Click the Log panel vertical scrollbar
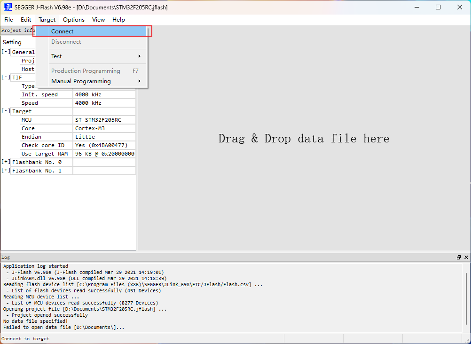Screen dimensions: 471x344 (466, 297)
